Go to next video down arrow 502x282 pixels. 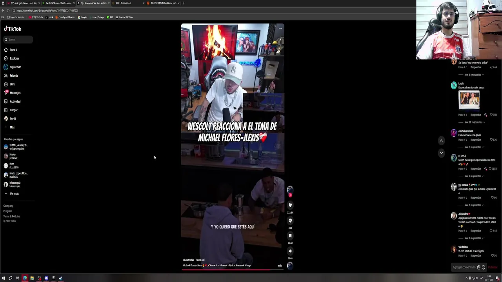(x=441, y=153)
